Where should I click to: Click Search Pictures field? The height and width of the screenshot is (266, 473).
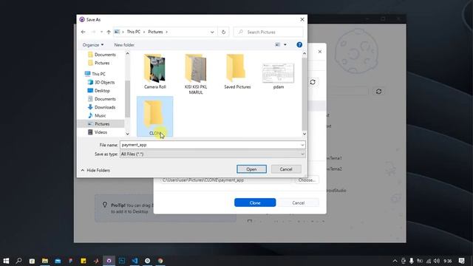point(268,32)
